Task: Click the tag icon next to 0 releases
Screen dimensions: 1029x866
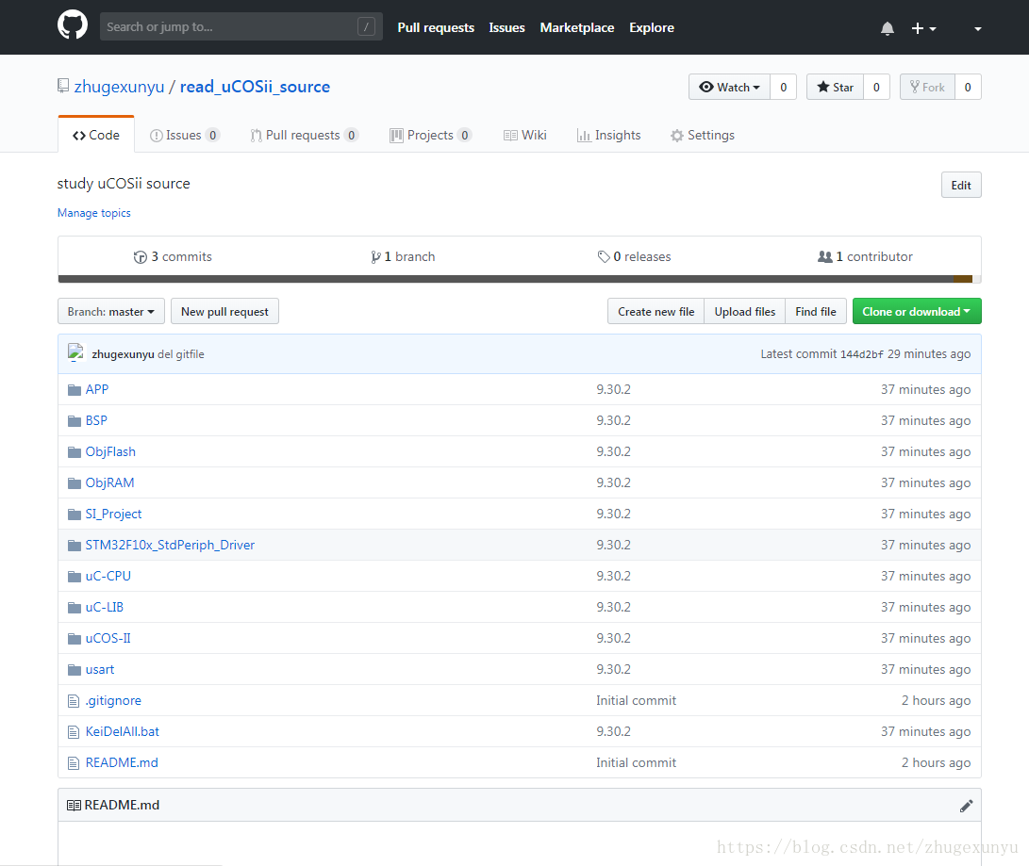Action: (604, 257)
